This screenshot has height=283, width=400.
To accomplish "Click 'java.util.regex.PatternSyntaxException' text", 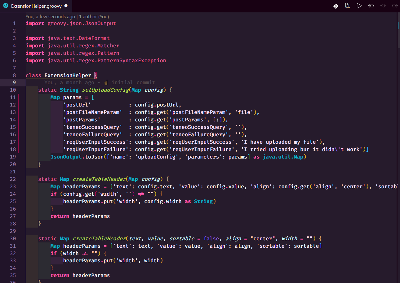I will point(107,60).
